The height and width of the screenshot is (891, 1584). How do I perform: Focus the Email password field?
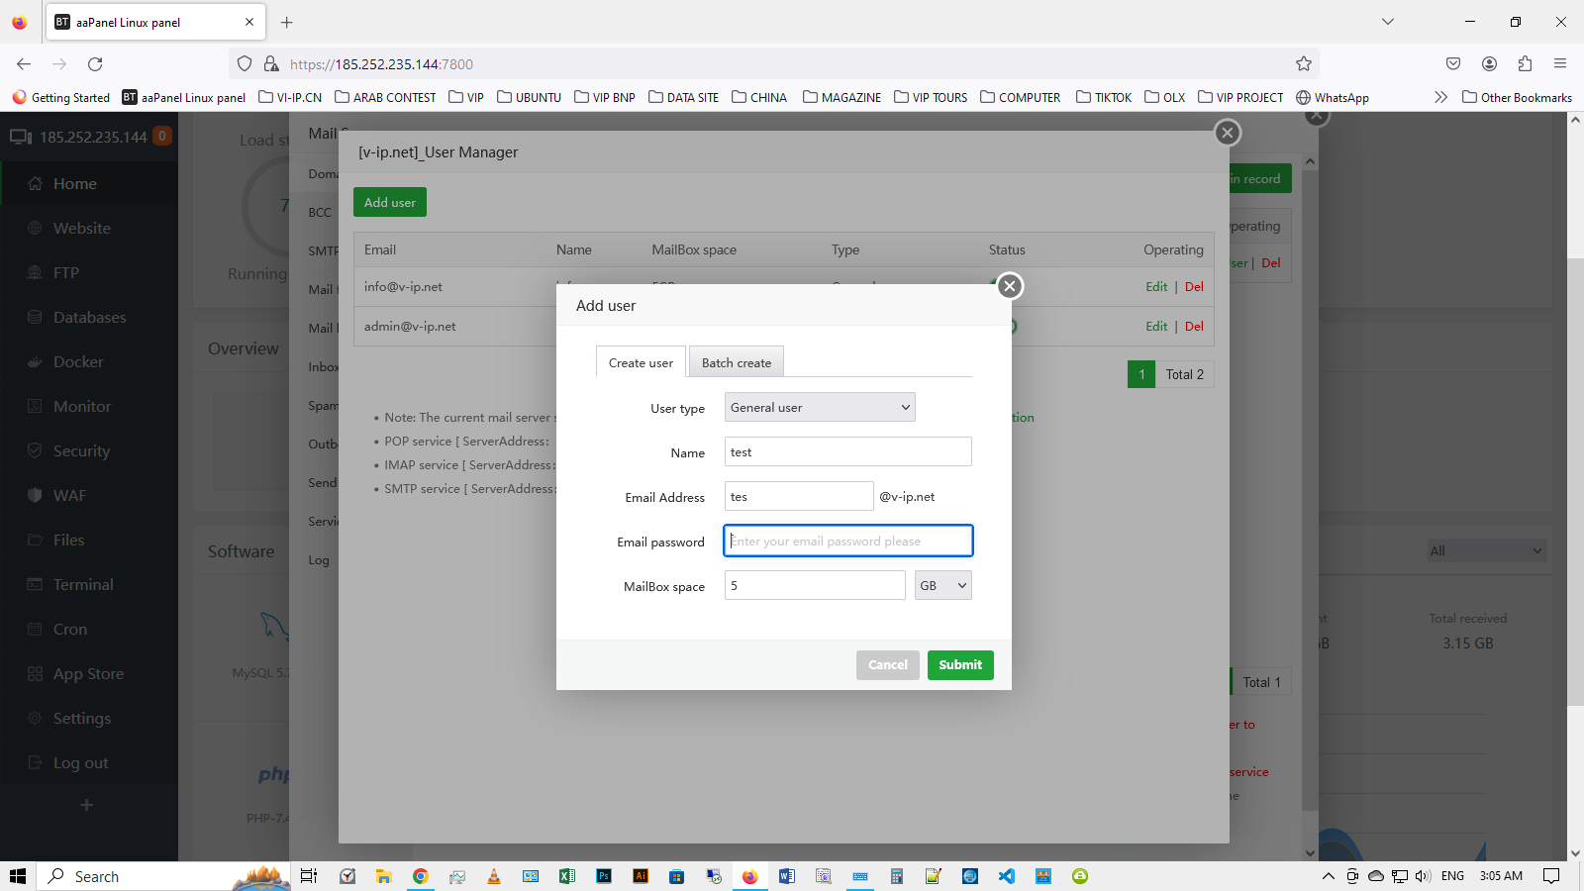point(847,542)
